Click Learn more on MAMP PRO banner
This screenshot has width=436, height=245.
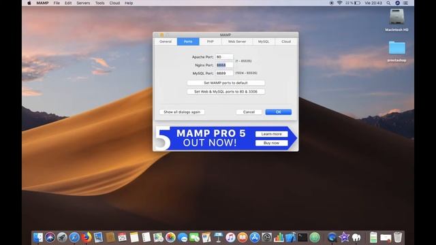pos(271,134)
